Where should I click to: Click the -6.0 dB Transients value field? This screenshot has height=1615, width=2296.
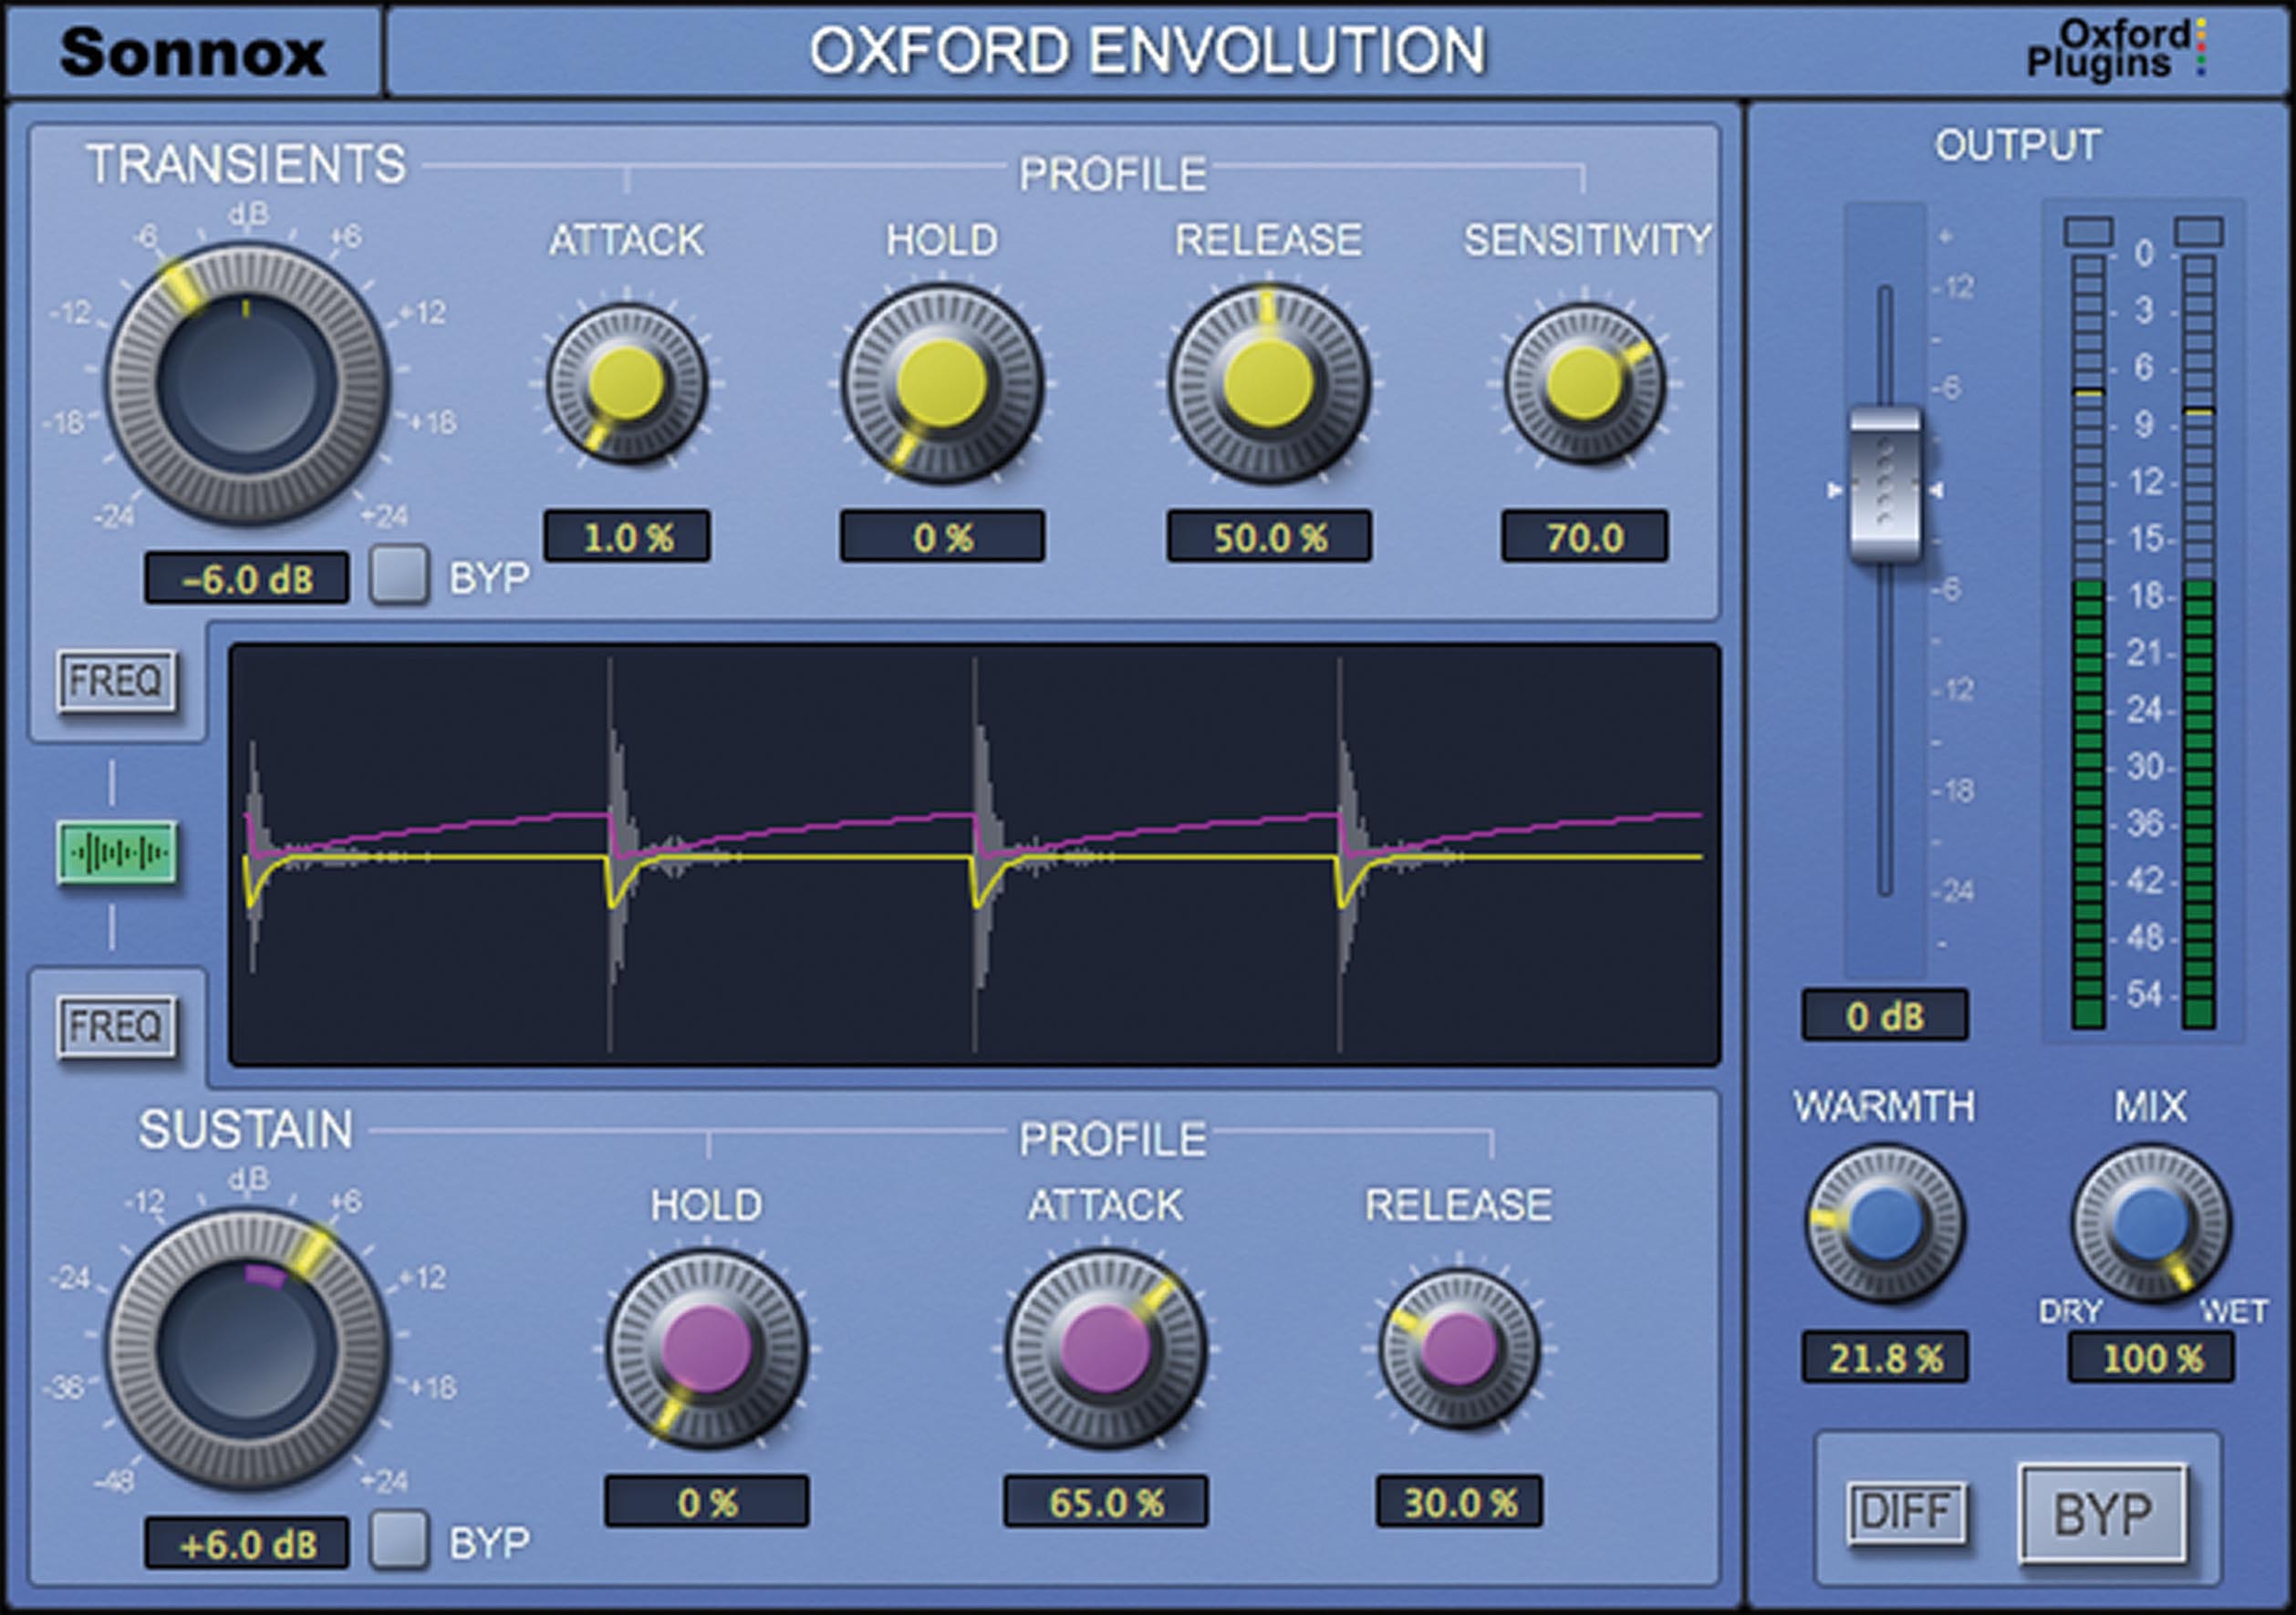(247, 577)
